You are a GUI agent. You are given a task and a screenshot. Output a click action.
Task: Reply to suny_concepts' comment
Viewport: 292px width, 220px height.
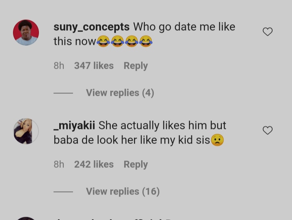point(135,66)
